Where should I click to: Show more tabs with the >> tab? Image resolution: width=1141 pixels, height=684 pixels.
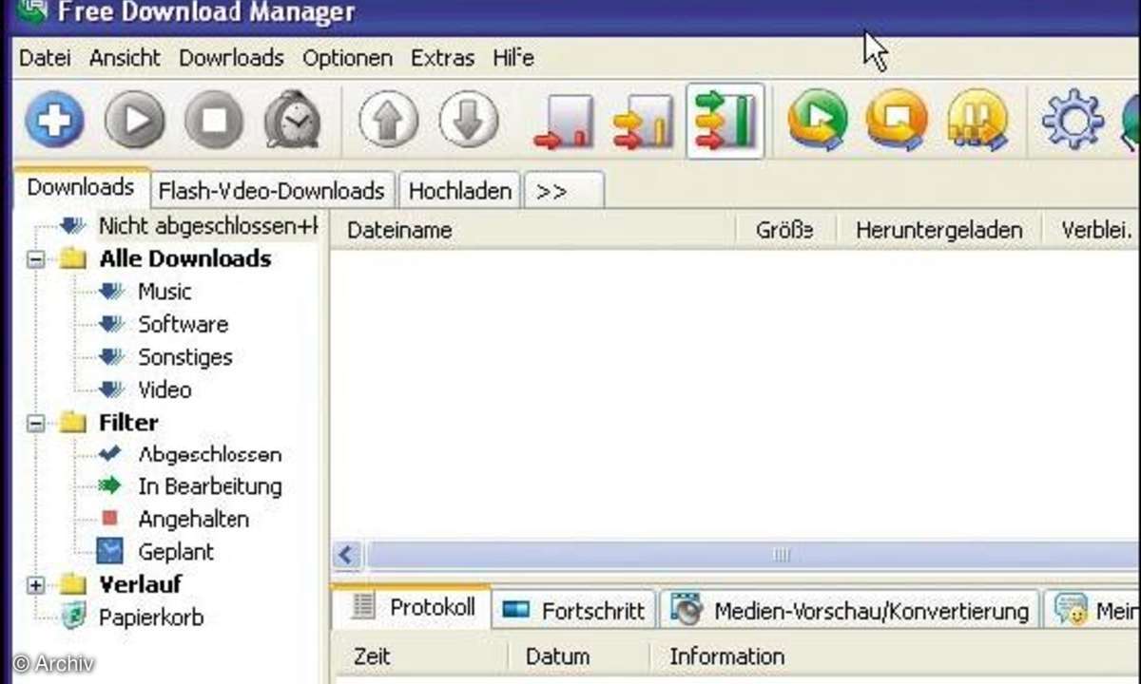pyautogui.click(x=563, y=191)
